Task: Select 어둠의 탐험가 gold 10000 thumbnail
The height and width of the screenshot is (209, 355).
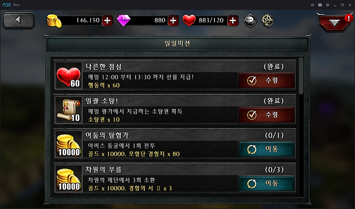Action: 69,144
